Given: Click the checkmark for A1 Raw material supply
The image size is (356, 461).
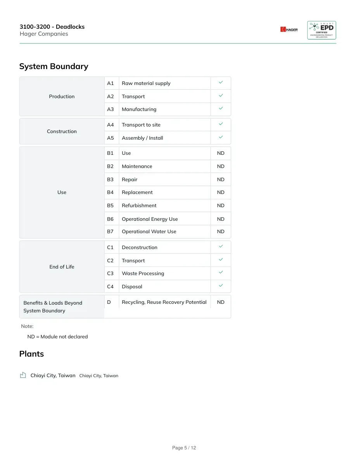Looking at the screenshot, I should 221,83.
